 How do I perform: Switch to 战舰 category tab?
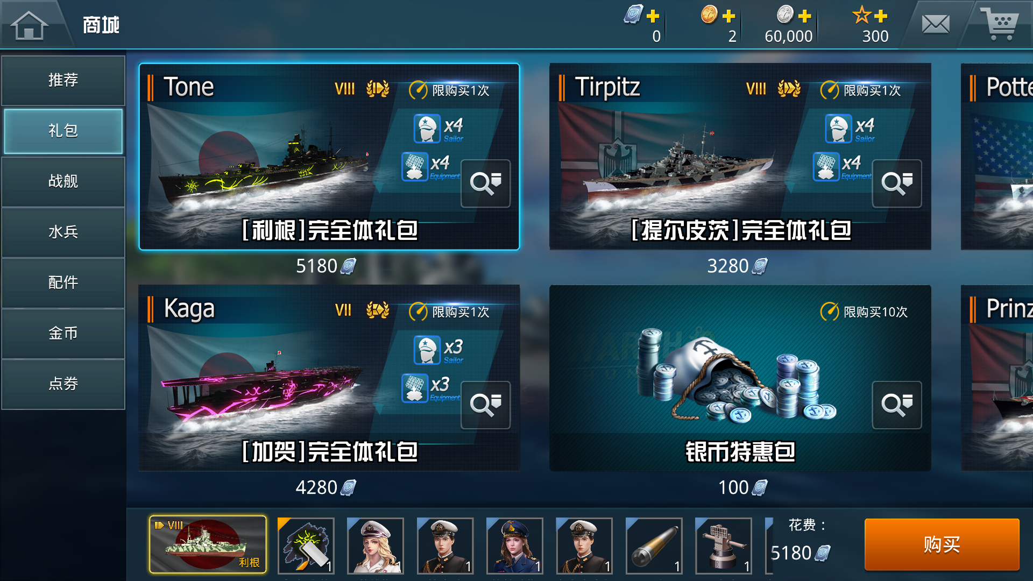pos(63,181)
